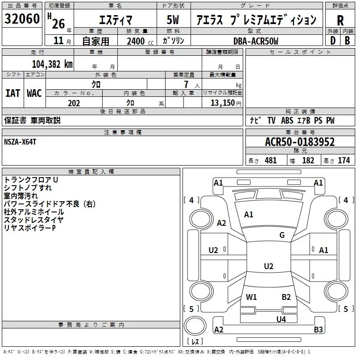This screenshot has height=357, width=357.
Task: Select U2 mark on the roof
Action: (x=269, y=266)
